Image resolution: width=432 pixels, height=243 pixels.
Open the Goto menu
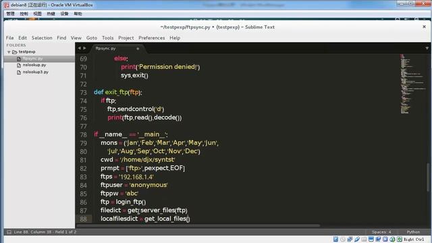92,38
